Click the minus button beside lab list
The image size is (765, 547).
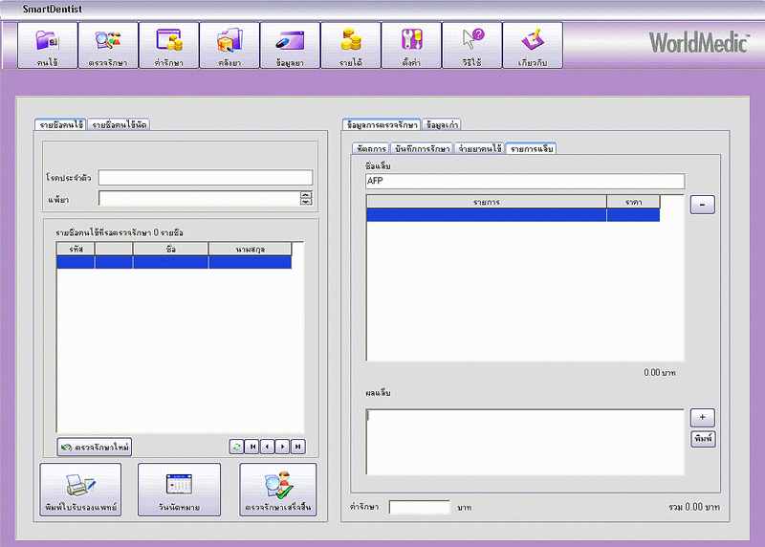[x=702, y=205]
